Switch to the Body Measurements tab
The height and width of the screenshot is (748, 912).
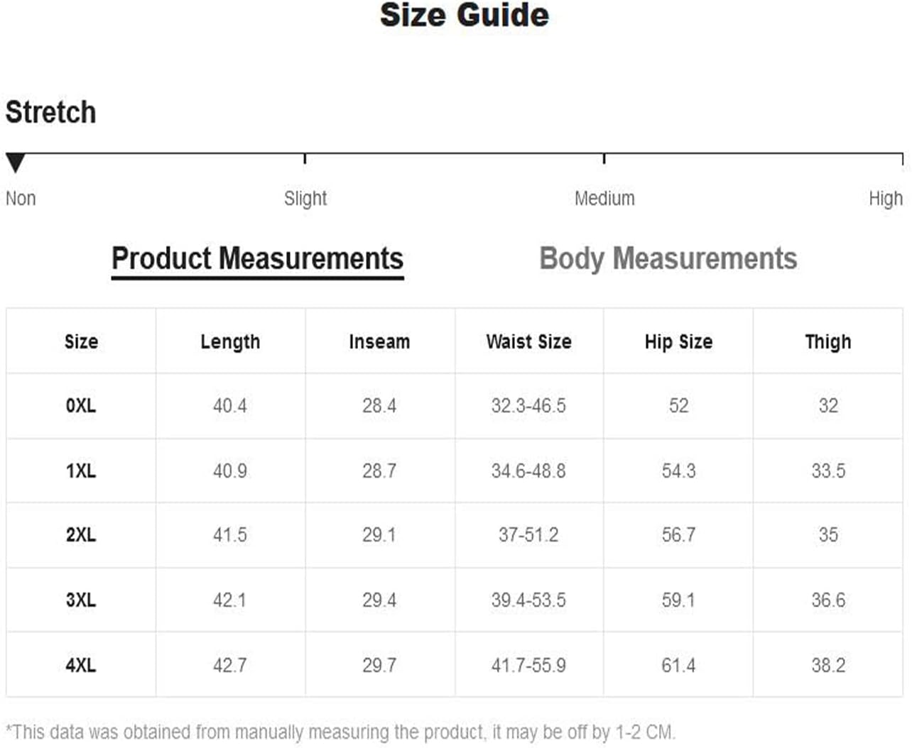pos(668,259)
